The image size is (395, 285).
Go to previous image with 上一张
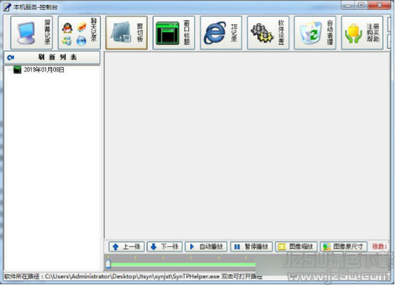pos(126,247)
